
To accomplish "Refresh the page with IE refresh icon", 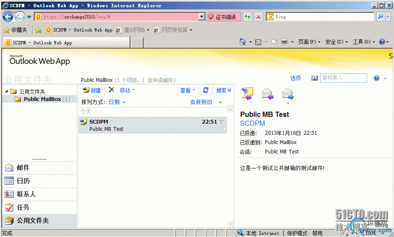I will (x=247, y=17).
